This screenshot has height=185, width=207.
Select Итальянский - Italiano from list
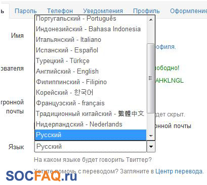point(91,39)
